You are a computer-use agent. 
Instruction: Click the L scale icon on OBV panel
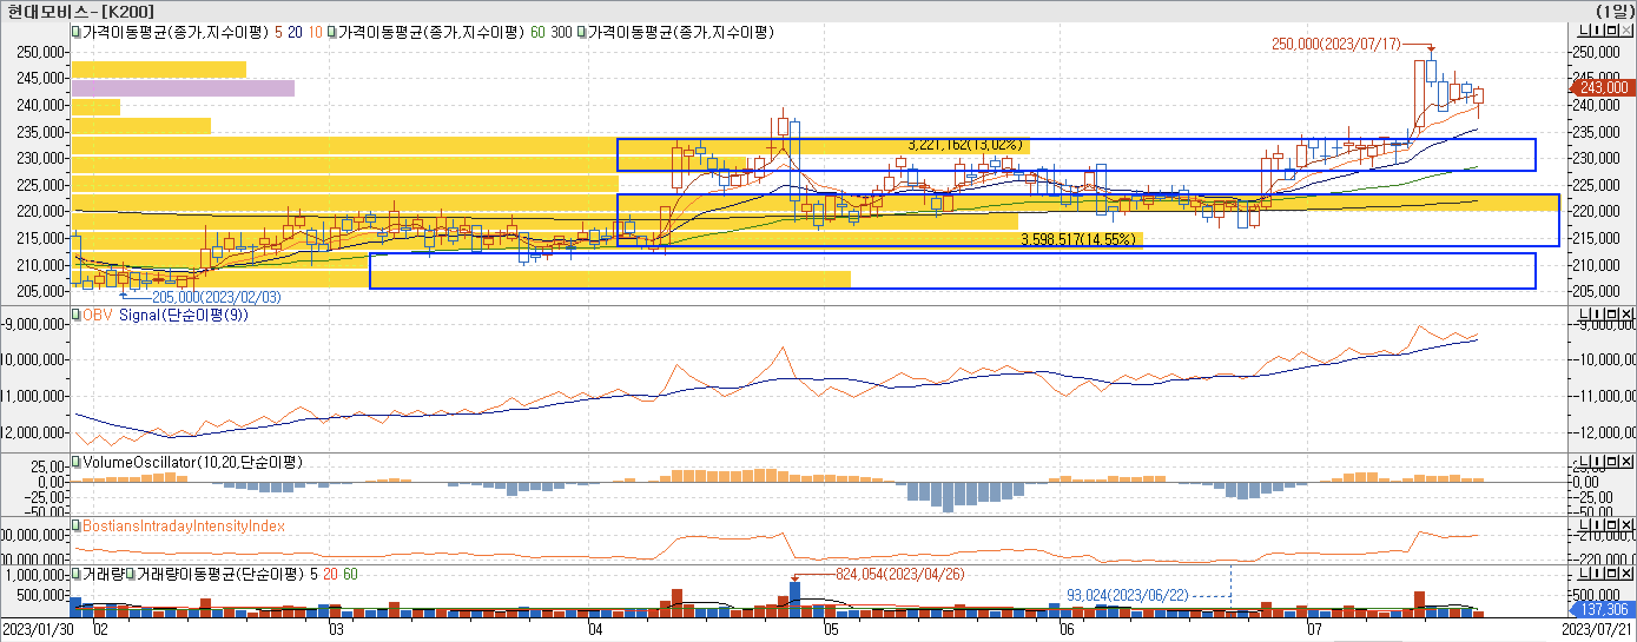click(x=1584, y=314)
